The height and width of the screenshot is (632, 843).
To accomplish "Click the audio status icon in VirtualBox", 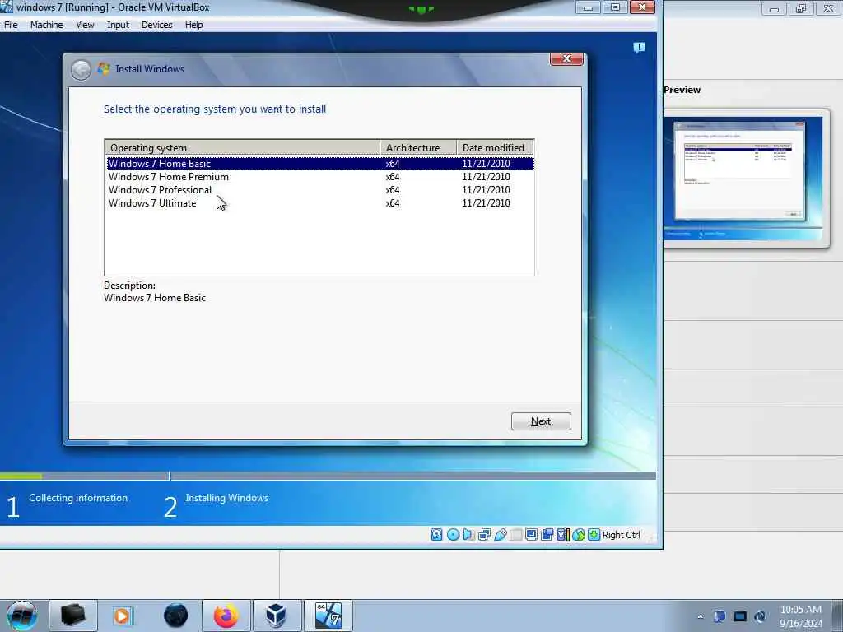I will point(468,535).
